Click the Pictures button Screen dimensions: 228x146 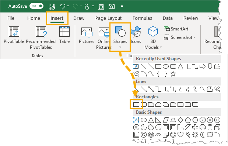point(87,35)
